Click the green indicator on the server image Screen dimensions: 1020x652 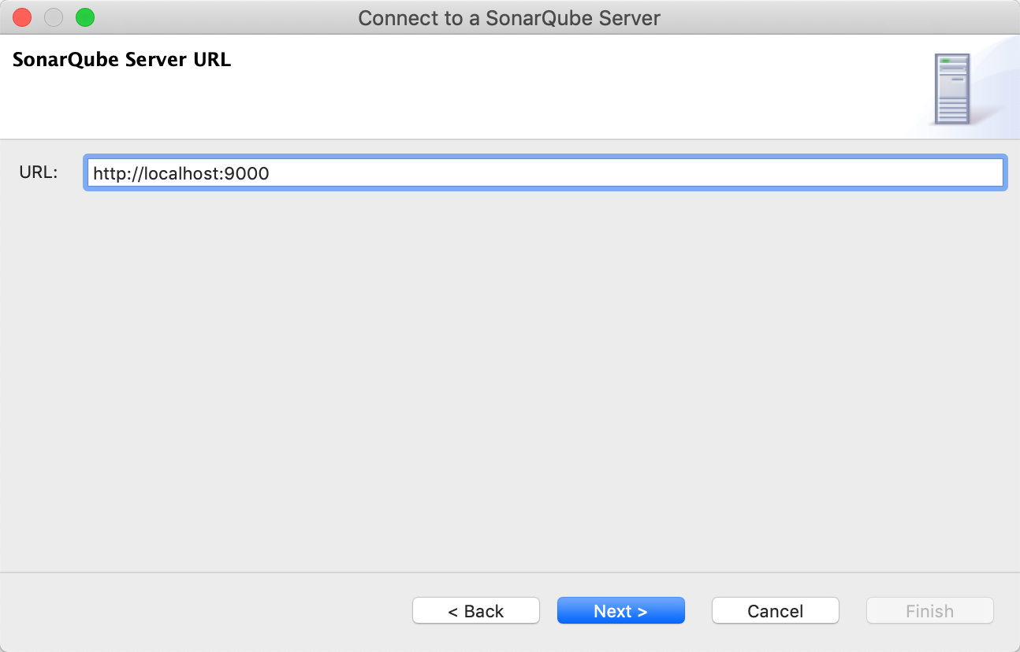coord(945,61)
